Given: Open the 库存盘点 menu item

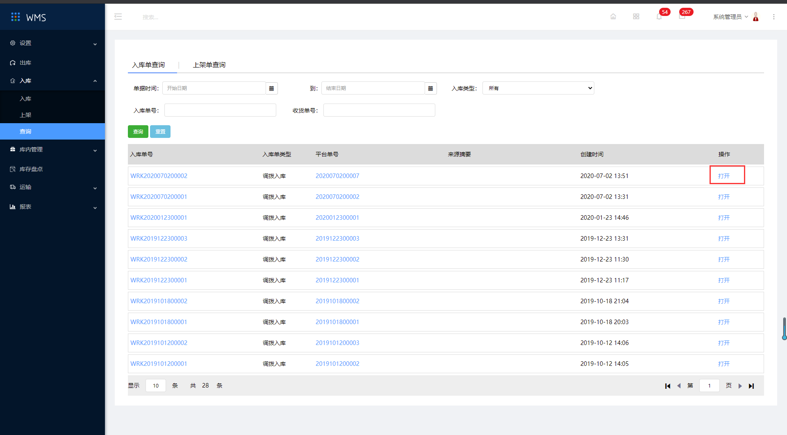Looking at the screenshot, I should 52,169.
